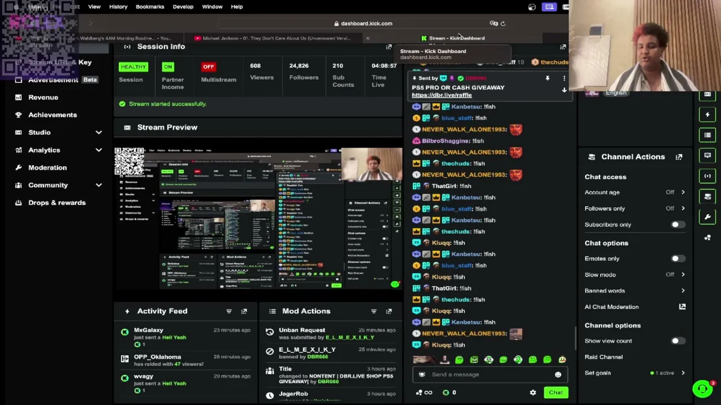
Task: Open the emoji picker in message box
Action: click(x=558, y=375)
